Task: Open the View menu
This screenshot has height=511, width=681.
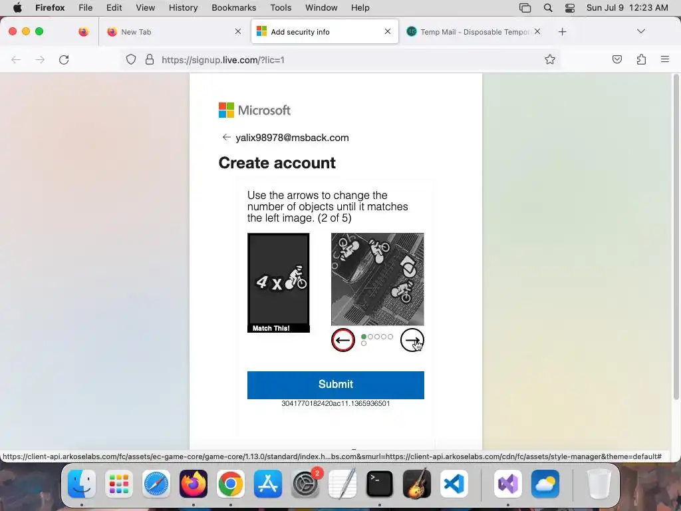Action: click(x=145, y=8)
